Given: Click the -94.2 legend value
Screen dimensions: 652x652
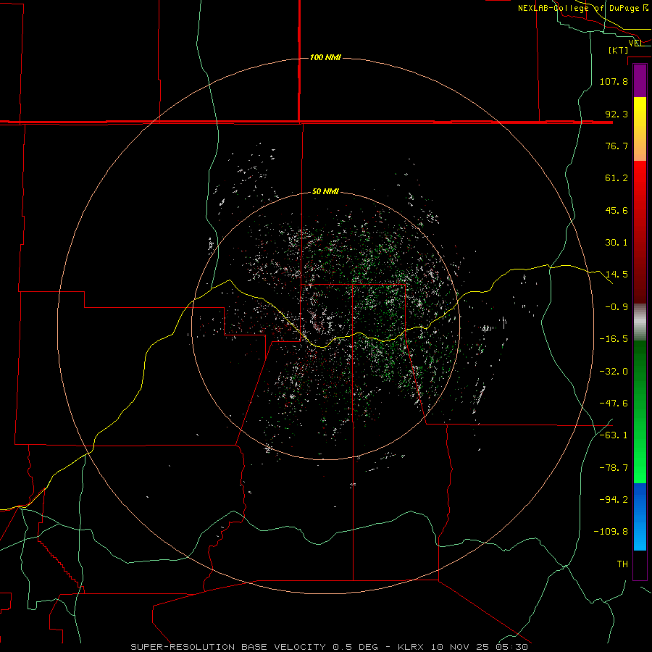Looking at the screenshot, I should point(614,500).
